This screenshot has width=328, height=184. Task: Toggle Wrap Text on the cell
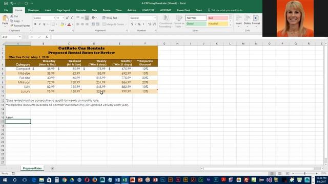110,18
